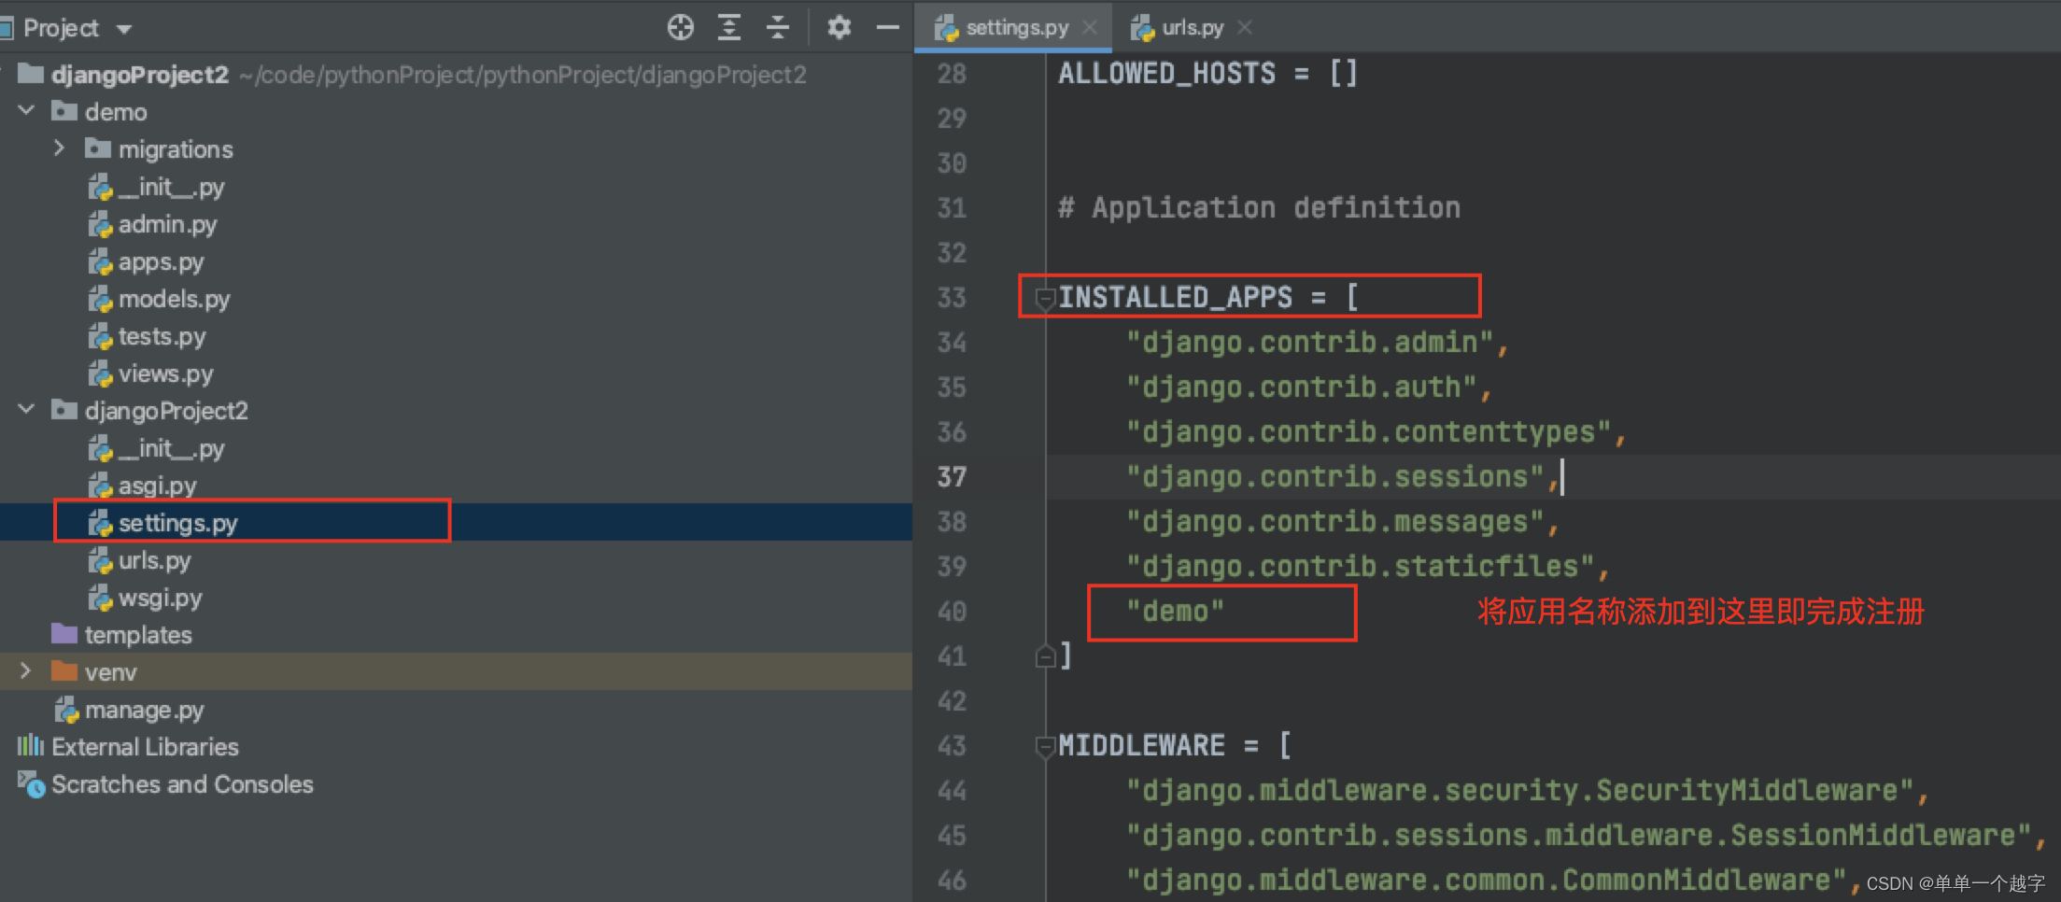The image size is (2061, 902).
Task: Open tests.py in the project tree
Action: click(148, 336)
